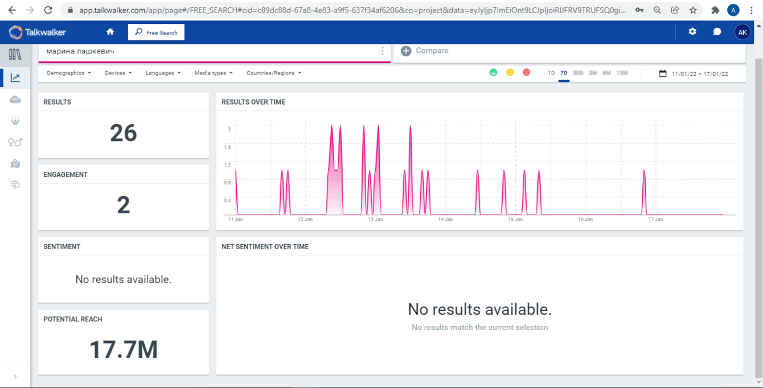Expand the Media types dropdown
Viewport: 763px width, 388px height.
(214, 73)
